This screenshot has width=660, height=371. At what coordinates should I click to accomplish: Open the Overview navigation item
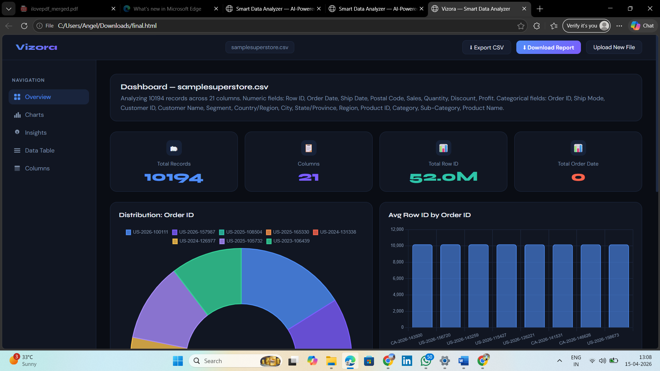pos(49,97)
